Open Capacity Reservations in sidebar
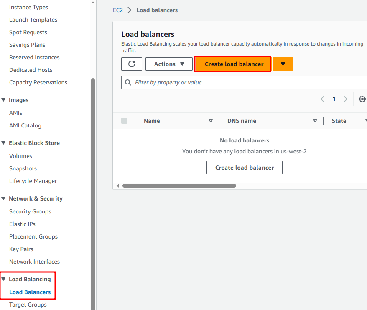 click(x=38, y=83)
